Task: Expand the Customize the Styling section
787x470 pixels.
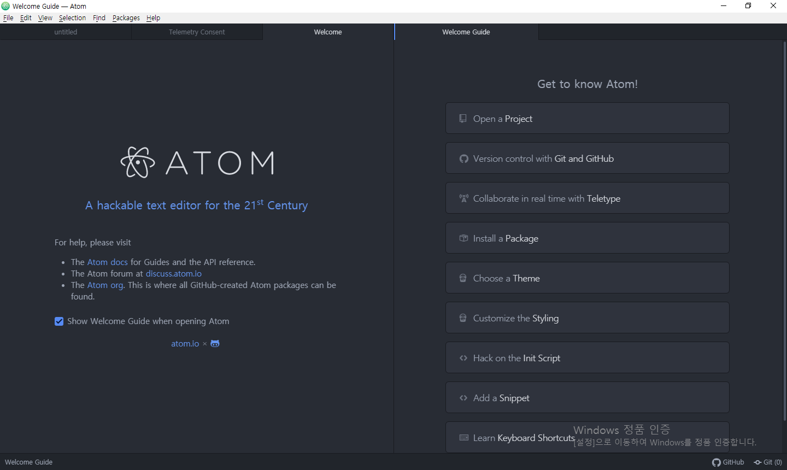Action: pos(587,318)
